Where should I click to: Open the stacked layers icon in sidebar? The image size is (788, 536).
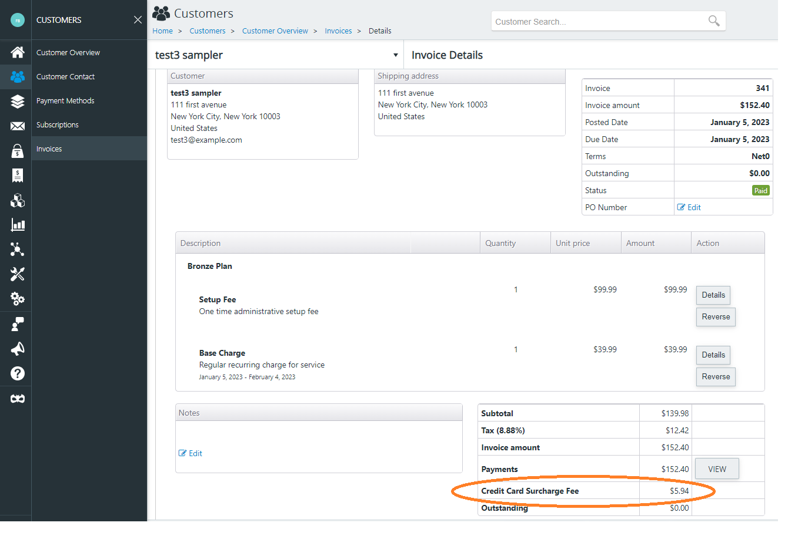(18, 101)
